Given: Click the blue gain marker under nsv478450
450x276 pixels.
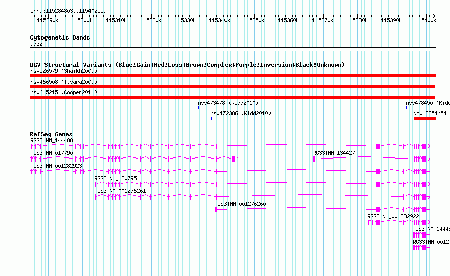Looking at the screenshot, I should [x=407, y=108].
